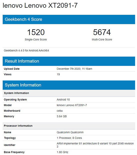
Task: Click the model value lenovo Lenovo XT2091-7
Action: [x=72, y=105]
